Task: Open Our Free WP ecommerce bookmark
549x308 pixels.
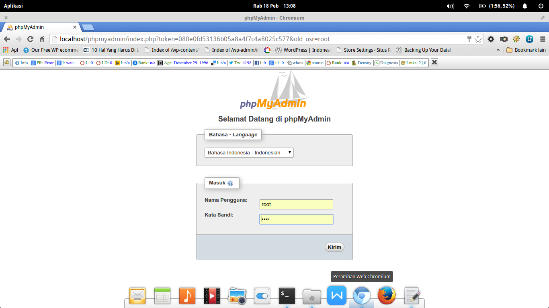Action: pos(51,50)
